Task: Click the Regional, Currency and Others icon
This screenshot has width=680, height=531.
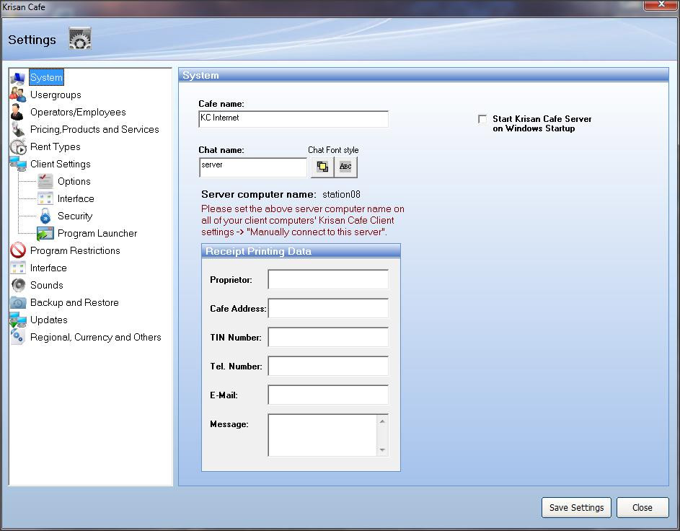Action: click(x=18, y=337)
